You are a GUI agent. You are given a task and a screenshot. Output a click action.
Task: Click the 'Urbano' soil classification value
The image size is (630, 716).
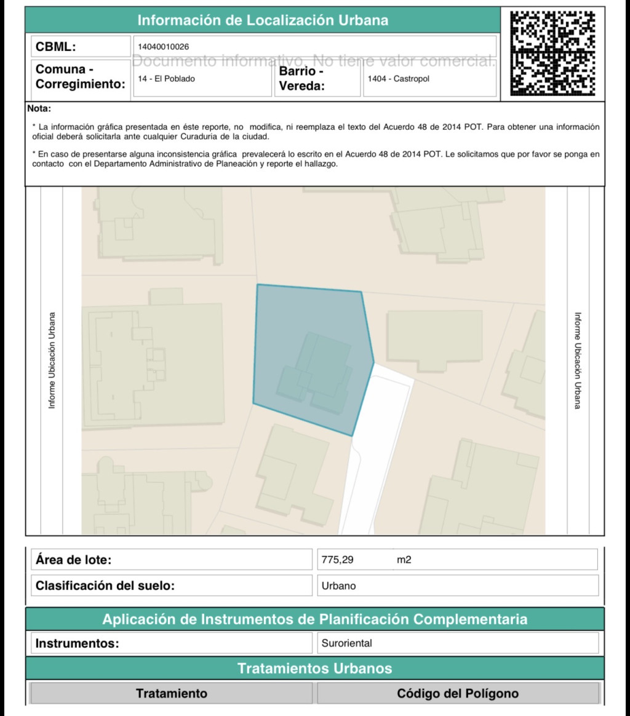point(338,586)
